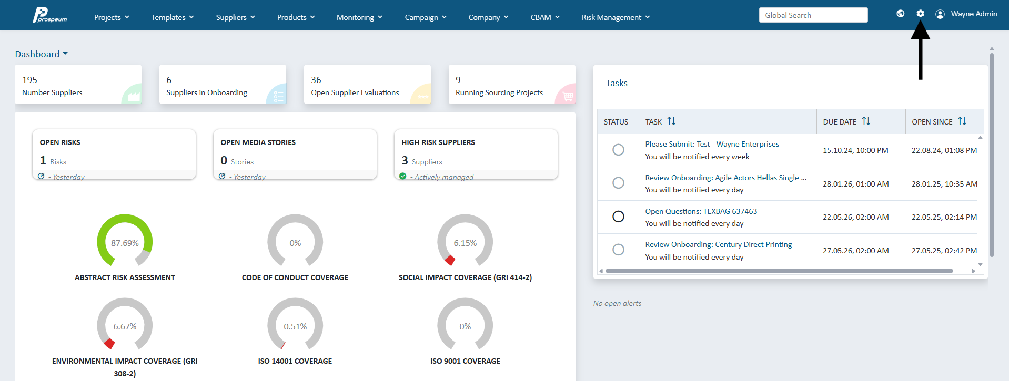Click the Environmental Impact Coverage 6.67% gauge
1009x381 pixels.
tap(125, 324)
